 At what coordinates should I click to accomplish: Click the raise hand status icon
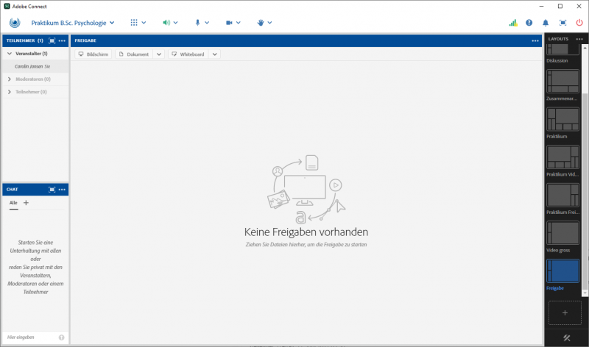point(261,23)
